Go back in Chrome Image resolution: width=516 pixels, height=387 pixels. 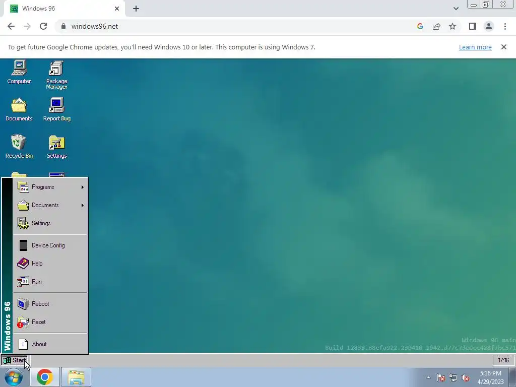(x=11, y=26)
